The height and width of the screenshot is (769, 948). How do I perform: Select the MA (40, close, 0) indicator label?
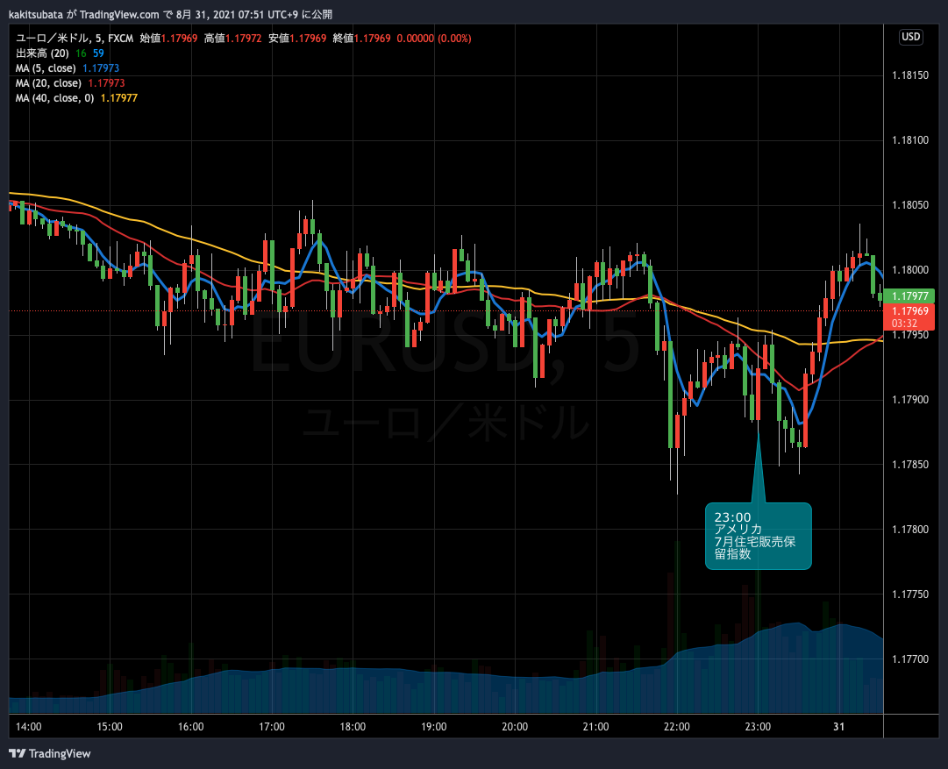55,98
